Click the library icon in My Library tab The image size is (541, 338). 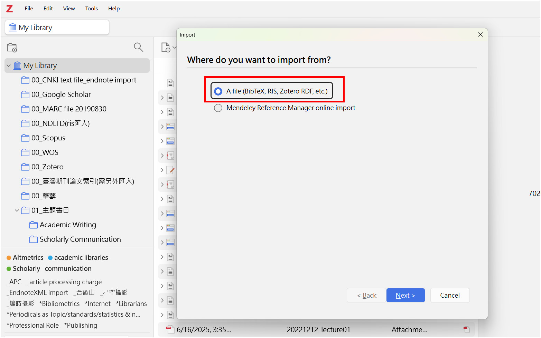(13, 27)
